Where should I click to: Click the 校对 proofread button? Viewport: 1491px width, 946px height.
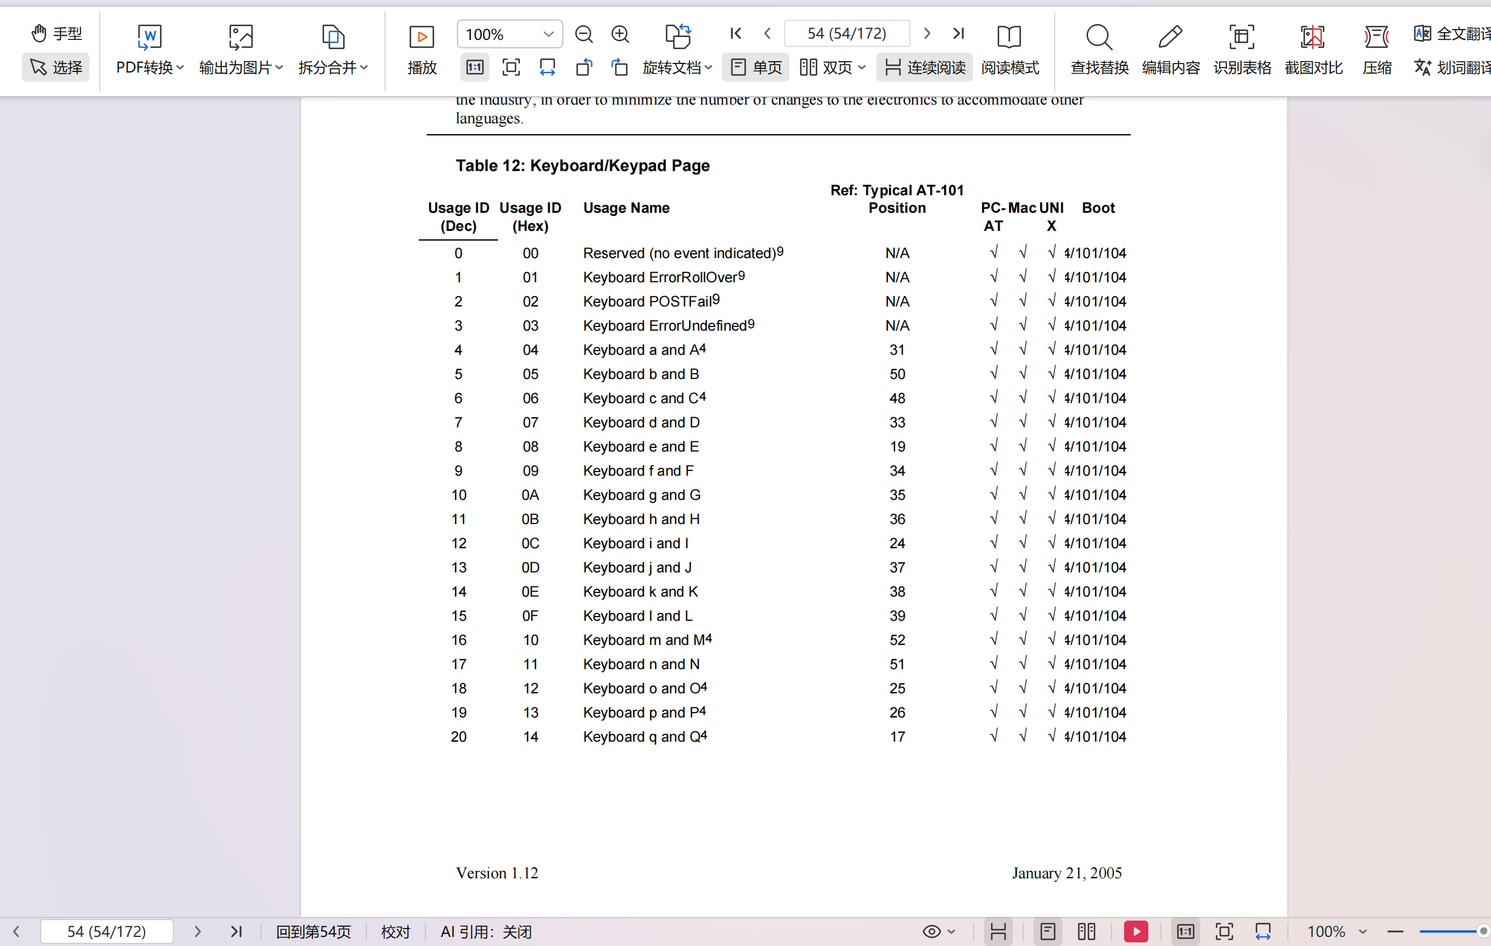coord(396,931)
